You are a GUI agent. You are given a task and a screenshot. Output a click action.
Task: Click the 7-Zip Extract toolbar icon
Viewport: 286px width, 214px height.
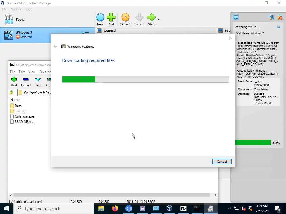[x=26, y=82]
